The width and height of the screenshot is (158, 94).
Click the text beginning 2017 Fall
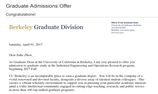coord(23,69)
